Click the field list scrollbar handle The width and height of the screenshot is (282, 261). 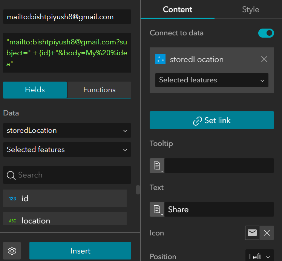coord(138,190)
